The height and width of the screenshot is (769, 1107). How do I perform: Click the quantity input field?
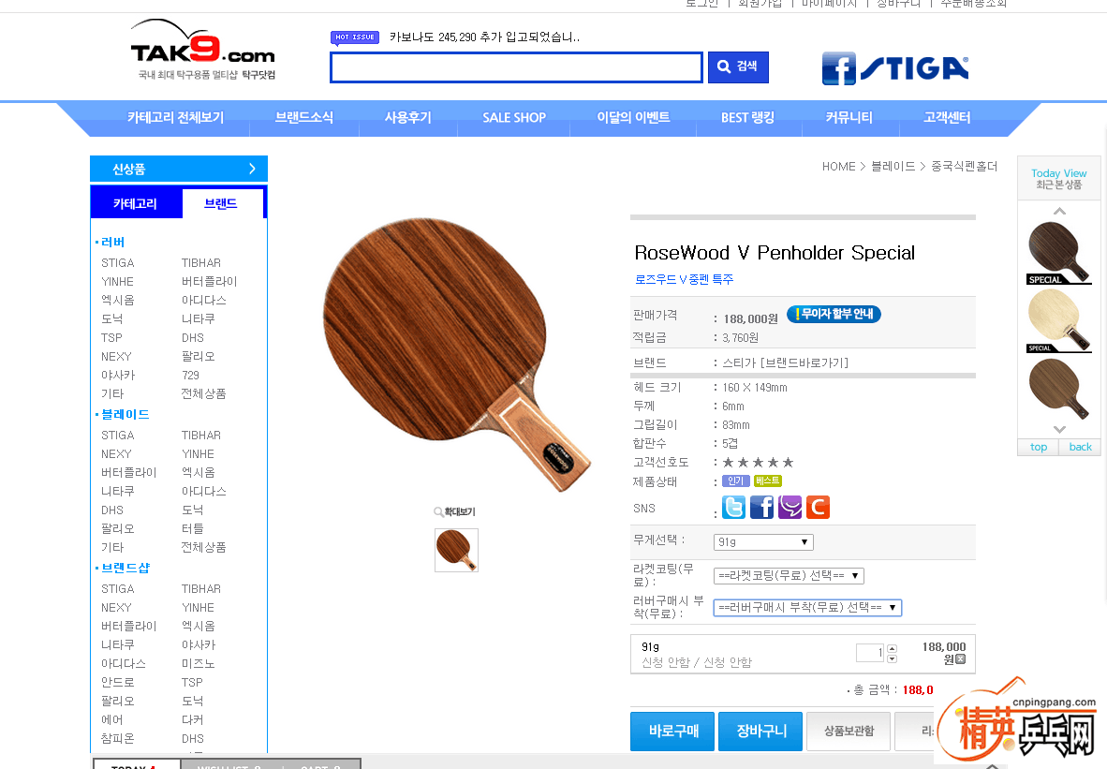(x=870, y=653)
